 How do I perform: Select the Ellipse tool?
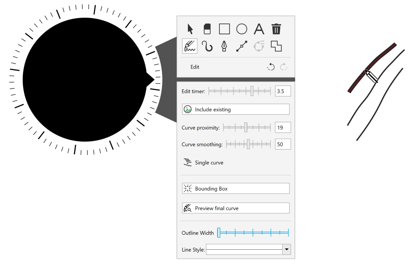point(242,29)
